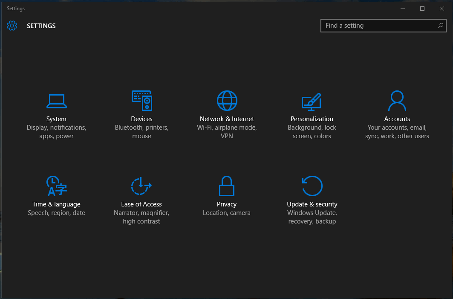453x299 pixels.
Task: Focus the Find a setting search box
Action: (x=384, y=26)
